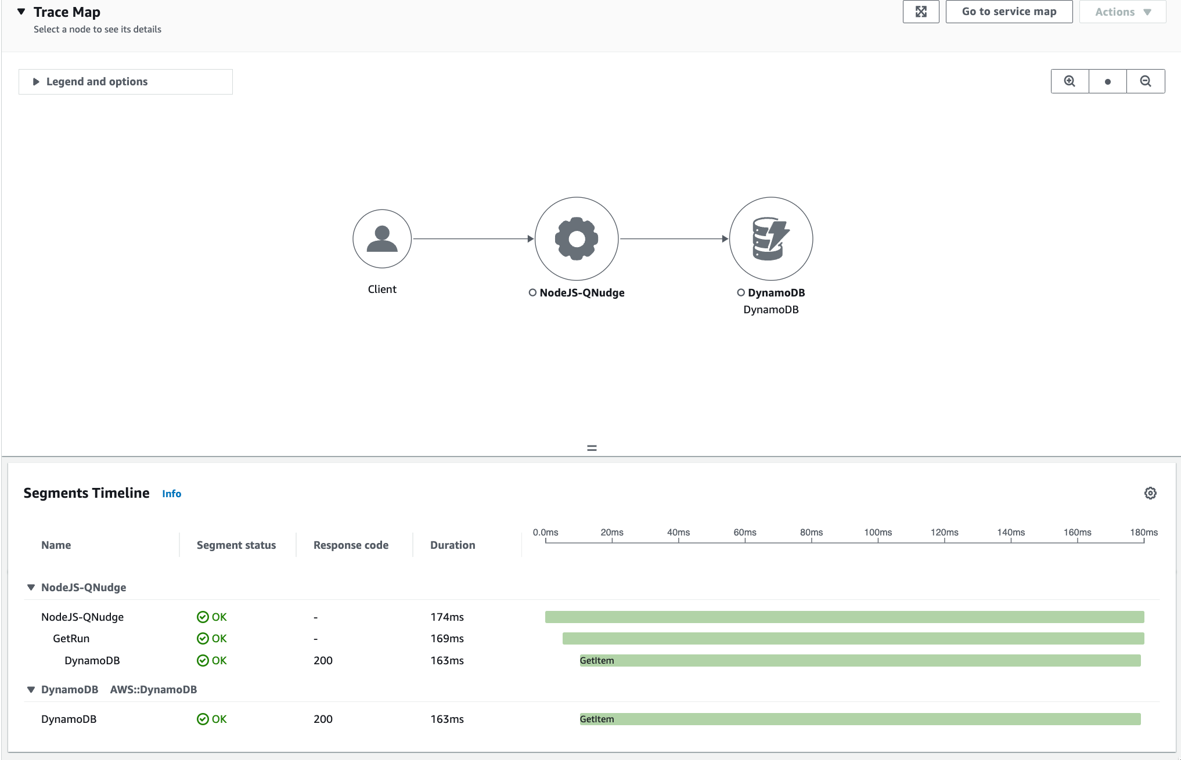Collapse the DynamoDB AWS::DynamoDB group

[30, 689]
